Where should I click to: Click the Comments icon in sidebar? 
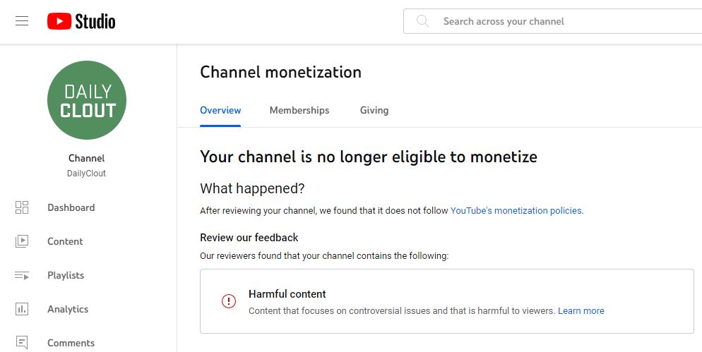tap(22, 343)
